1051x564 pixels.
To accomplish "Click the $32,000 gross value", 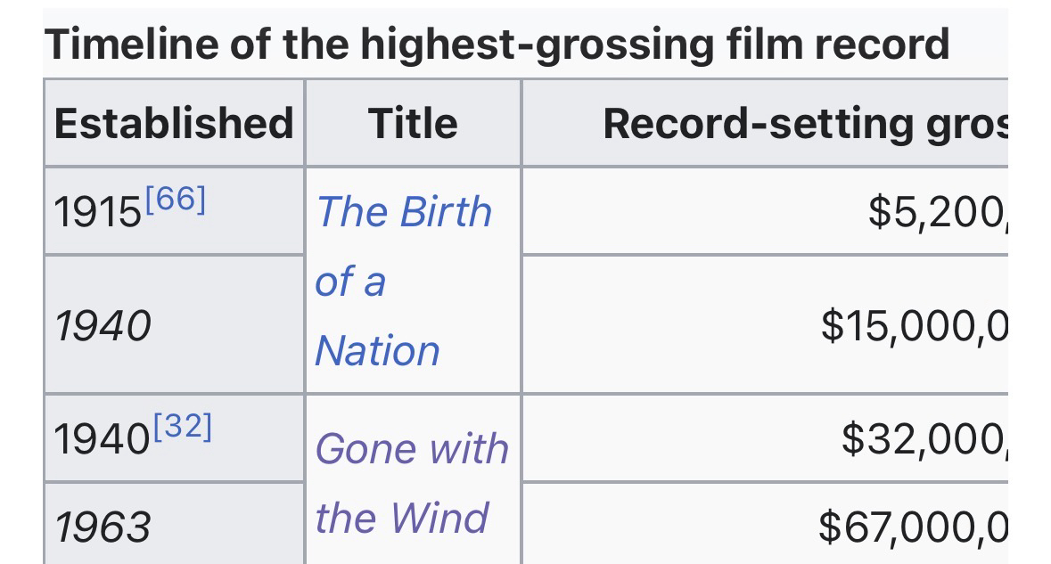I will (x=924, y=438).
